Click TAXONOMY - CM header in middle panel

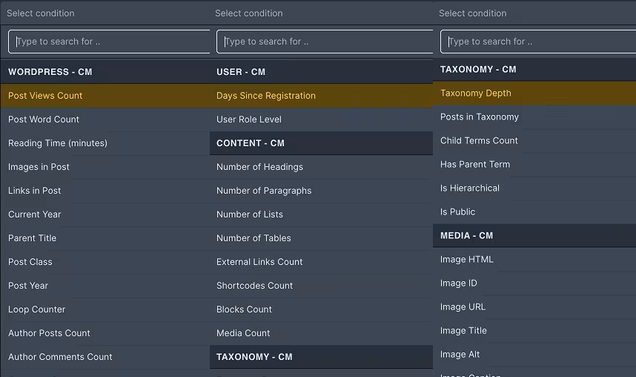pos(321,357)
